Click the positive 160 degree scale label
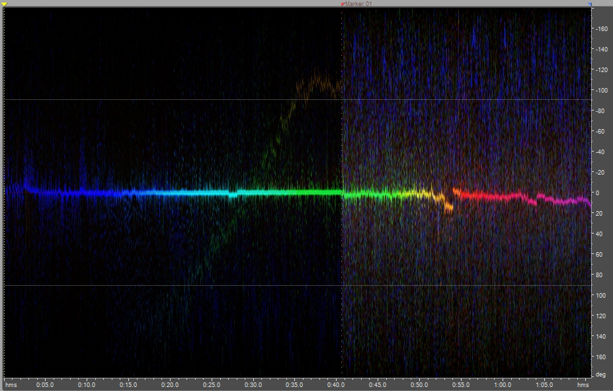Viewport: 613px width, 391px height. (x=600, y=357)
